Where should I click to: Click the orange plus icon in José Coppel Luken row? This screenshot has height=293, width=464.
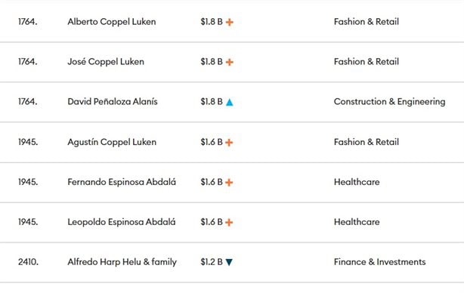point(229,62)
